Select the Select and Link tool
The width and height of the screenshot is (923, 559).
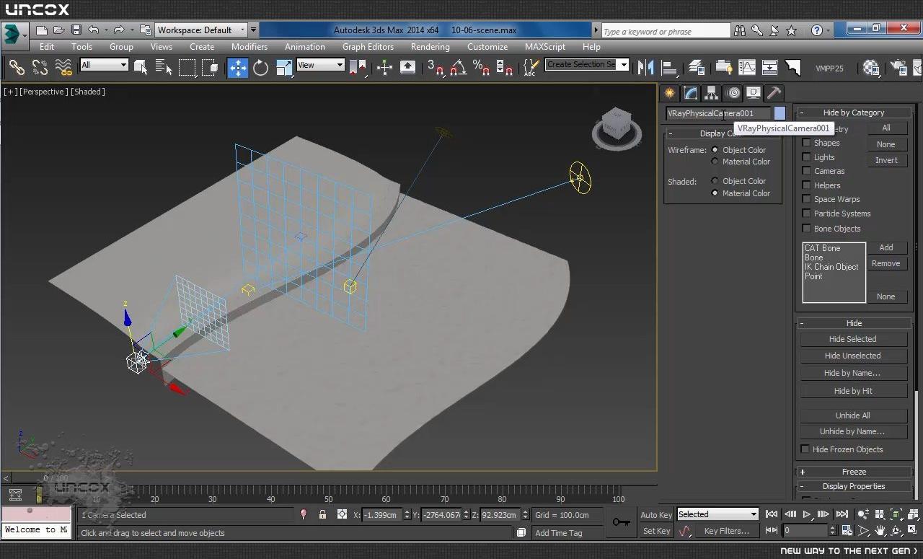tap(16, 68)
